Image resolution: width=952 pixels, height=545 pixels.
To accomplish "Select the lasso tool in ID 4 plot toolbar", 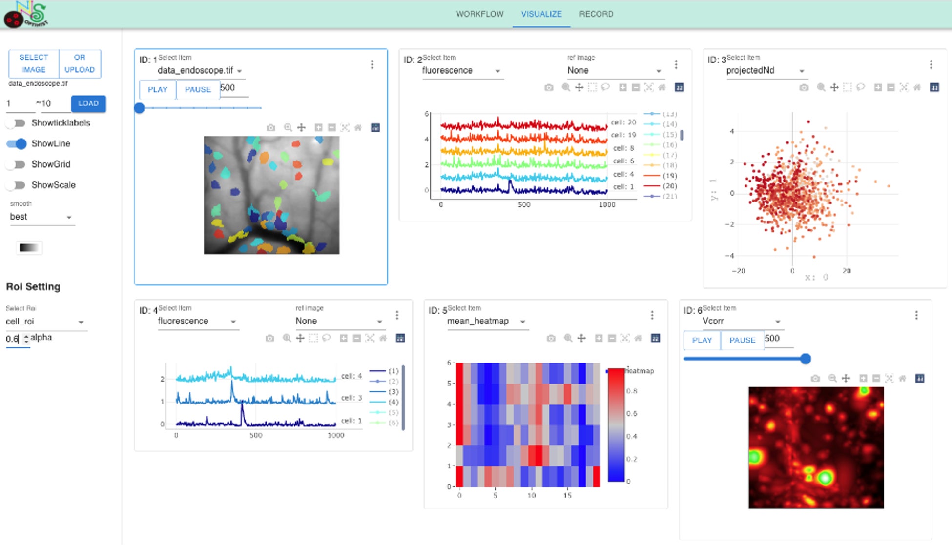I will point(326,338).
